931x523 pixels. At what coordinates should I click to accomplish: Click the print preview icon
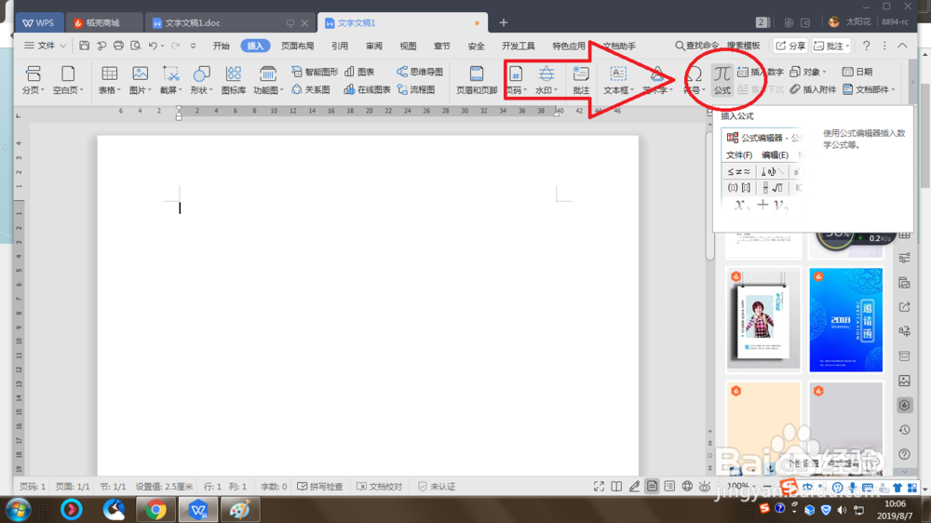(x=136, y=46)
